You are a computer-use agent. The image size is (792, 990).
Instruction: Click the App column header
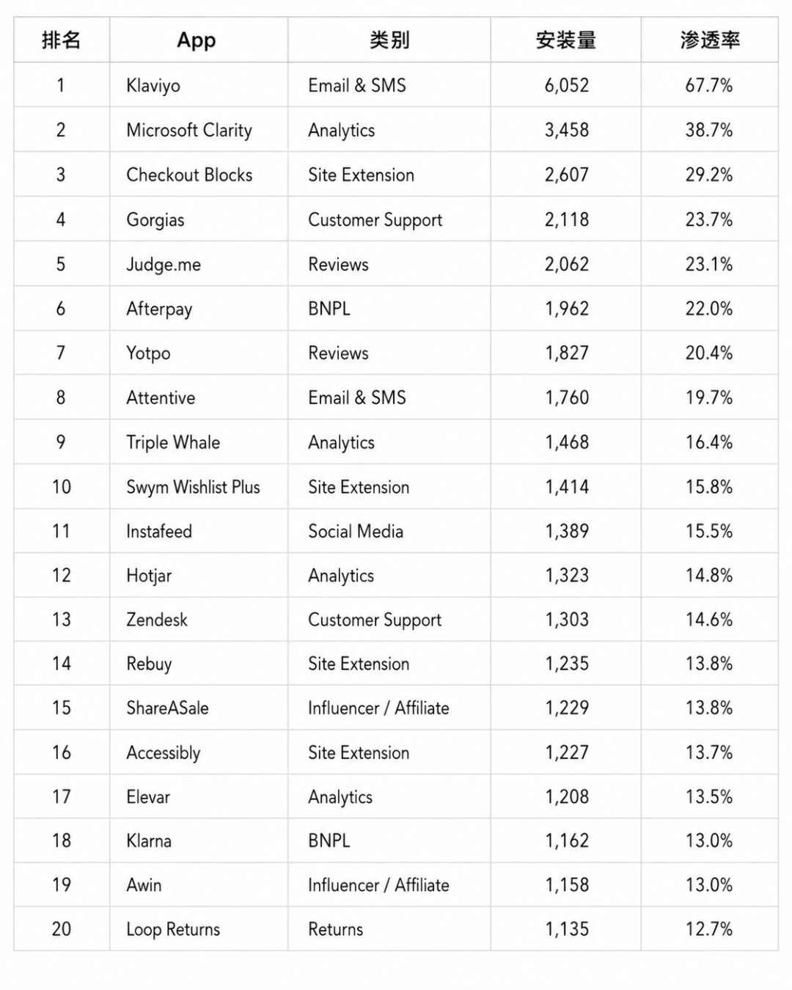[x=197, y=40]
